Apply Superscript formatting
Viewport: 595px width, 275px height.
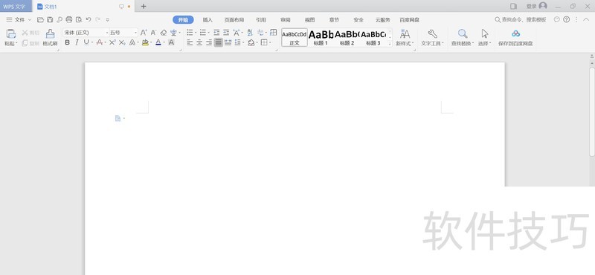click(x=112, y=42)
